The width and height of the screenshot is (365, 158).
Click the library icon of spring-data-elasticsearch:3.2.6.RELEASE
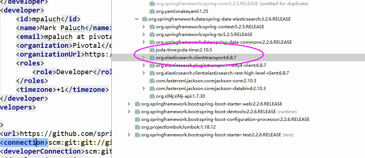coord(145,19)
